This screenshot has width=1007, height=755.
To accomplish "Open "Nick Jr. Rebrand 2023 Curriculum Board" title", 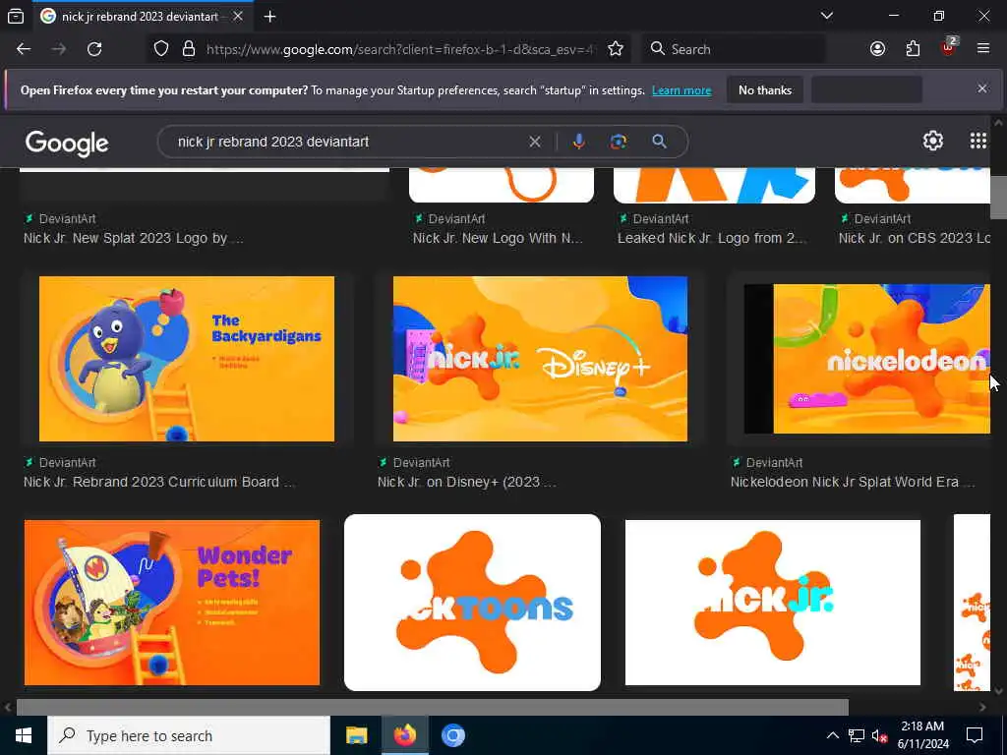I will [x=159, y=482].
